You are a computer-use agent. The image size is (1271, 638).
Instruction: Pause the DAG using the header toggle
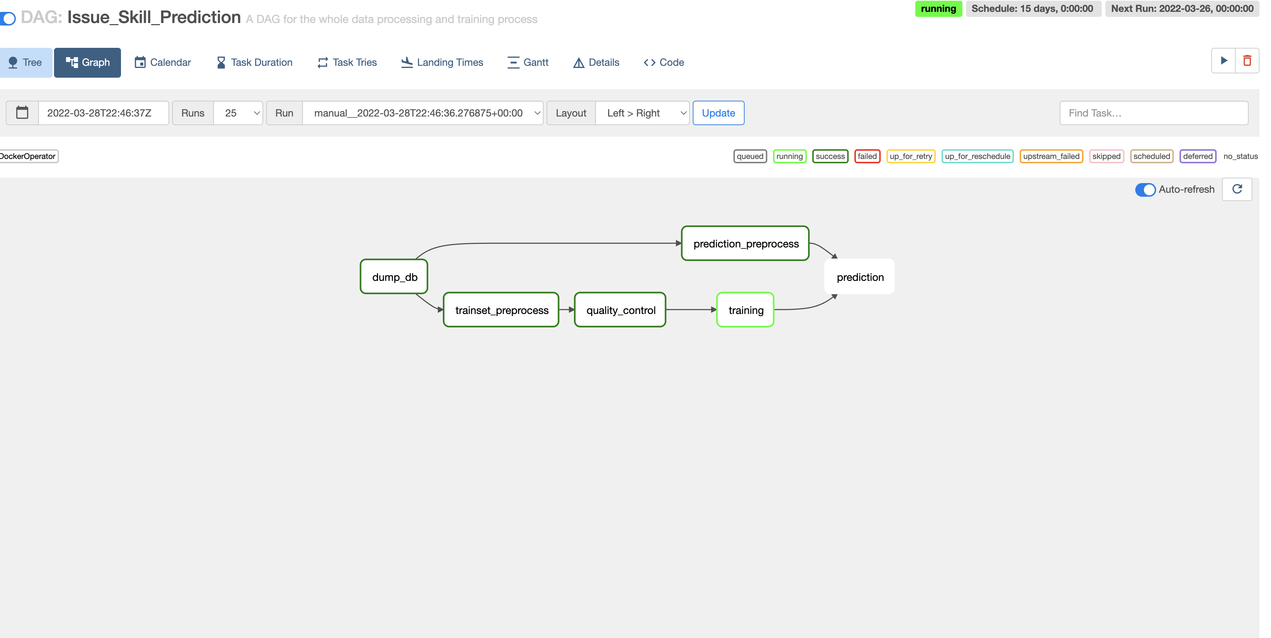point(8,19)
